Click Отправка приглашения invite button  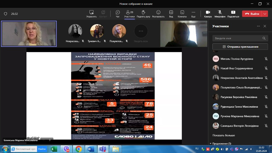point(240,47)
